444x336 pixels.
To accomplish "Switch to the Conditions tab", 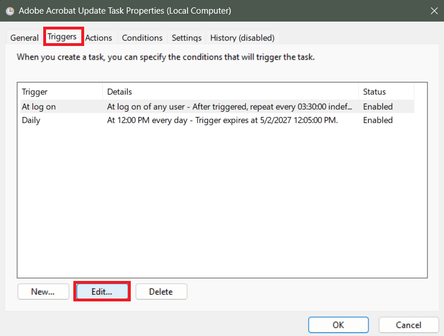I will point(142,37).
